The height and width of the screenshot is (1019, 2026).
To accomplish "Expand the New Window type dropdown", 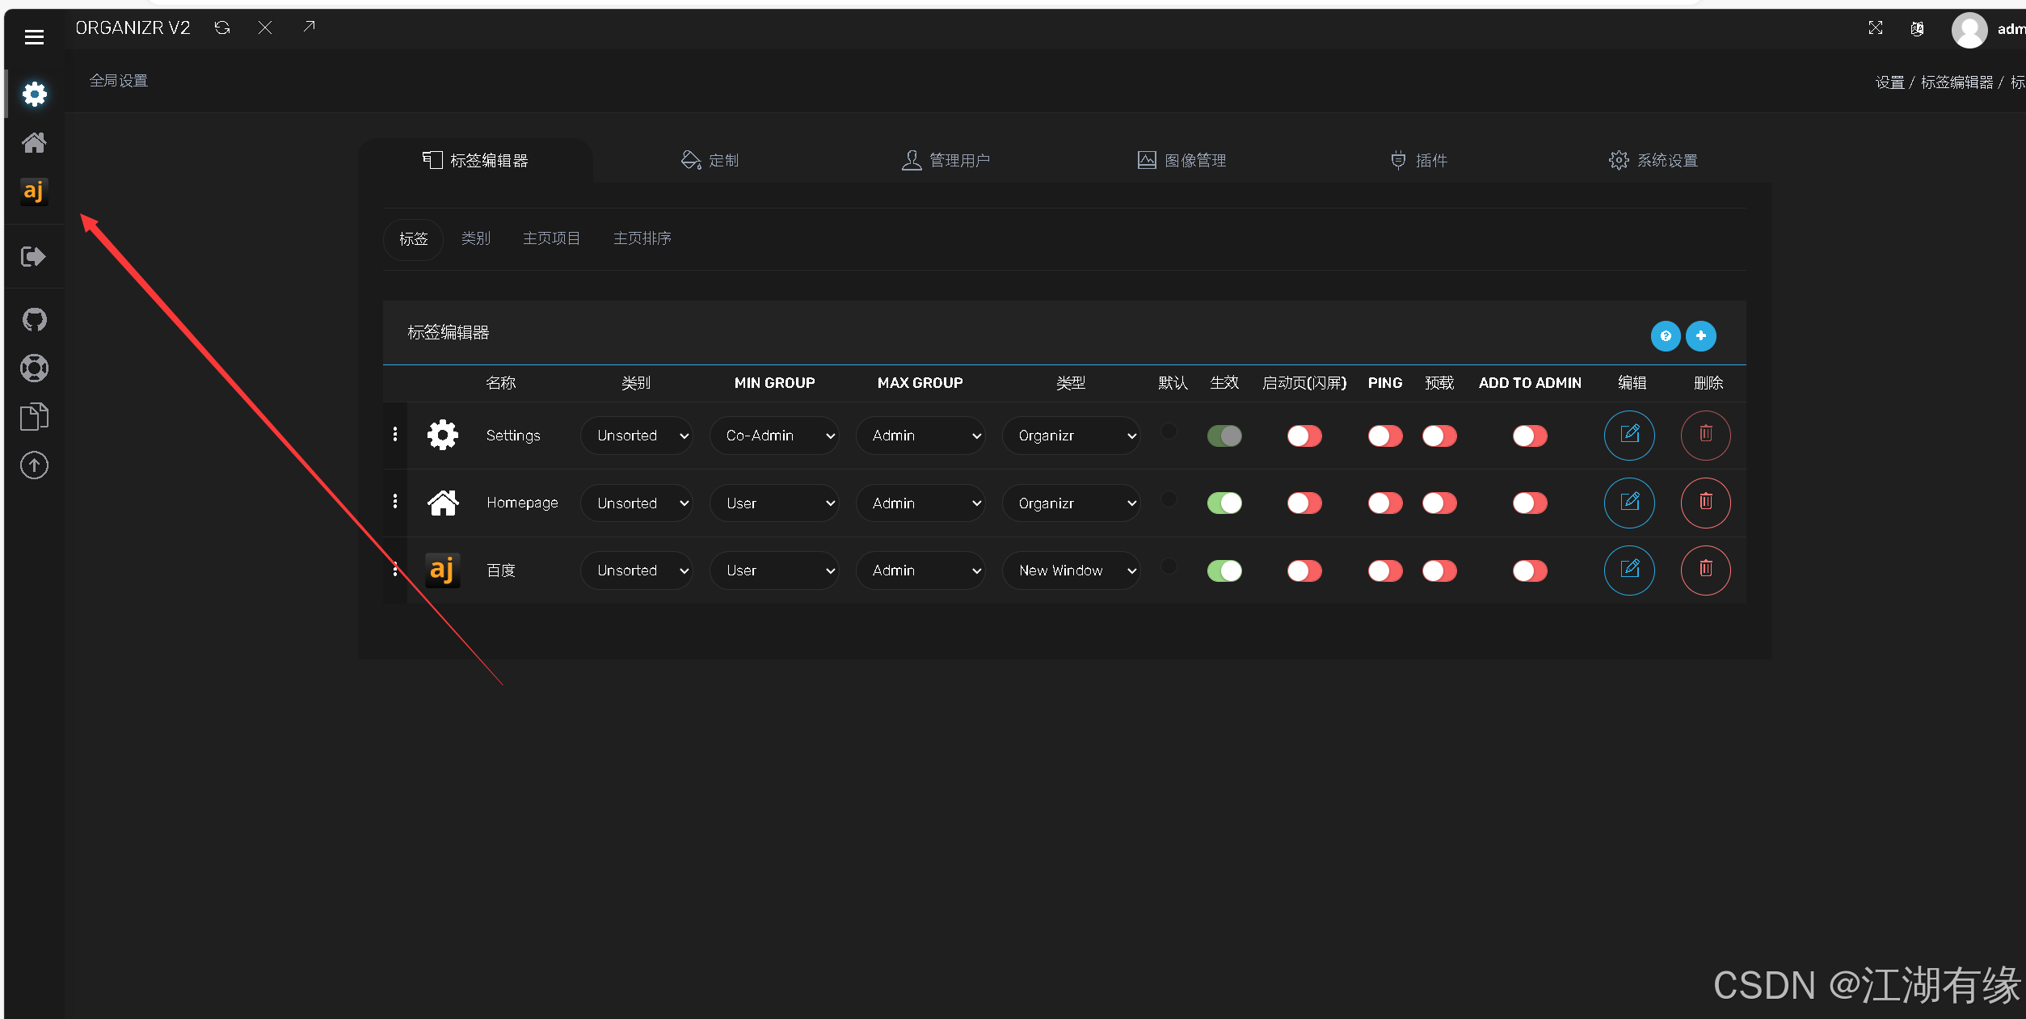I will (1071, 571).
